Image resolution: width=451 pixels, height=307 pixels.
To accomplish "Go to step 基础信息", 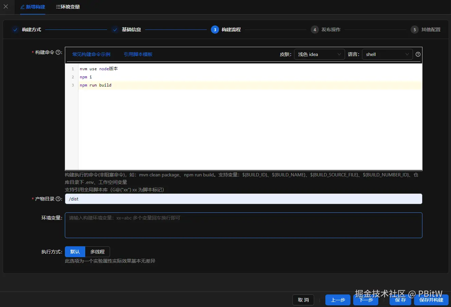I will 126,30.
